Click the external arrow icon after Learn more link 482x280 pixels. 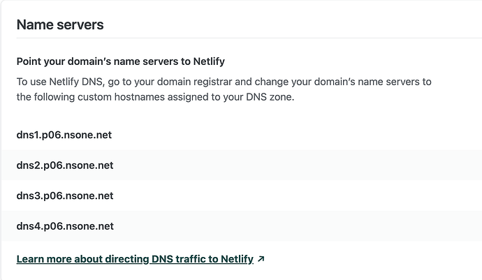coord(261,259)
